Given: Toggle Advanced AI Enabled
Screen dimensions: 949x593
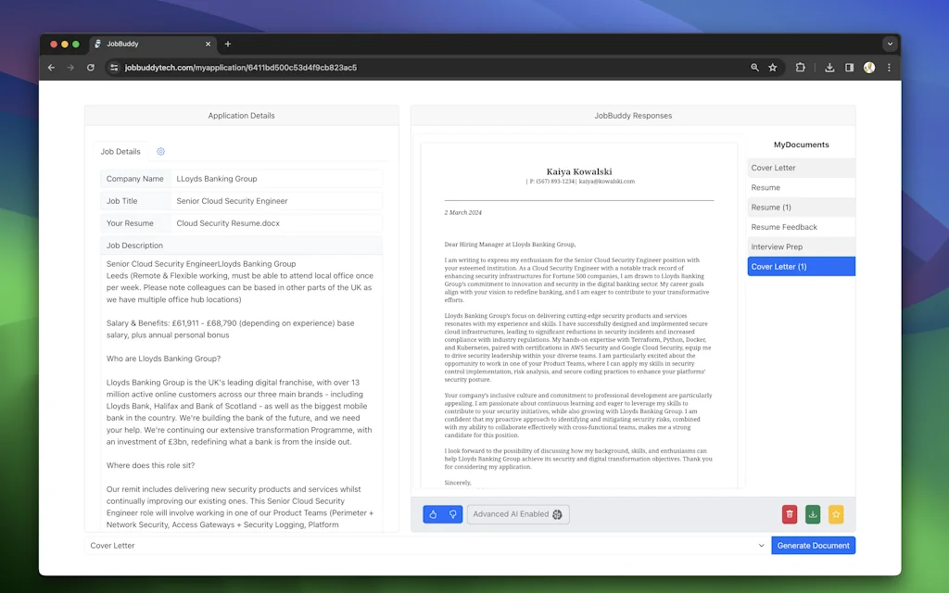Looking at the screenshot, I should [x=518, y=514].
